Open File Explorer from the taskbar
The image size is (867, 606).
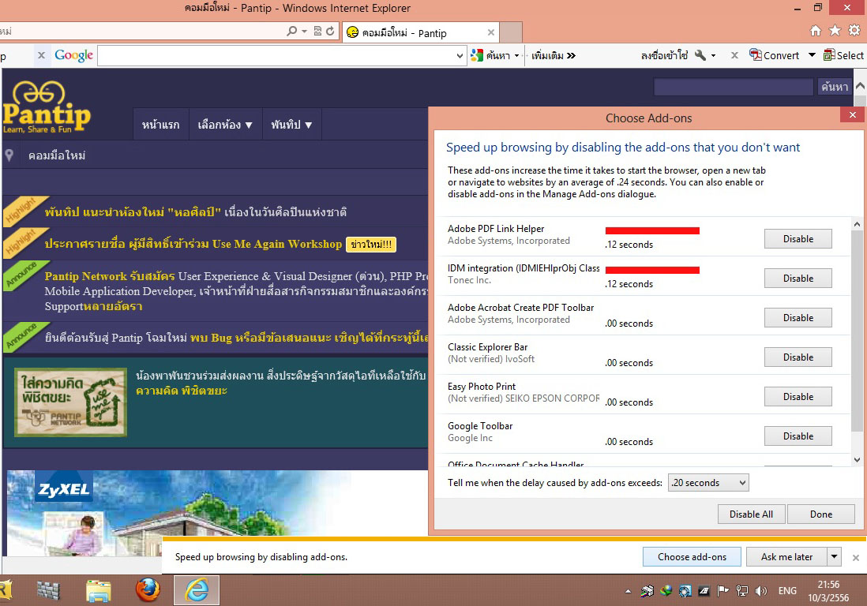[x=99, y=590]
